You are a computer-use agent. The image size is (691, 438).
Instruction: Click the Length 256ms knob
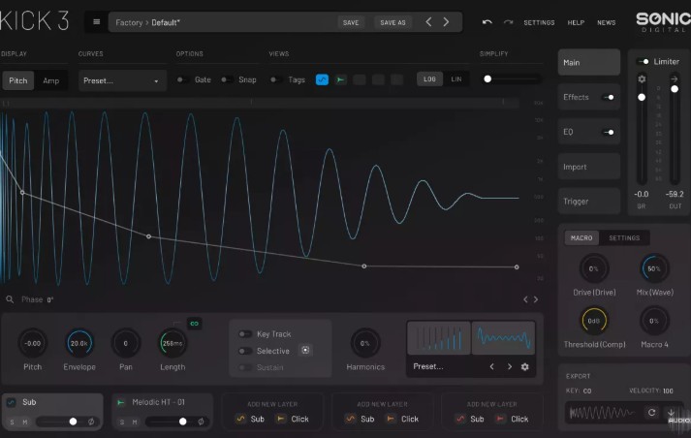(x=173, y=343)
